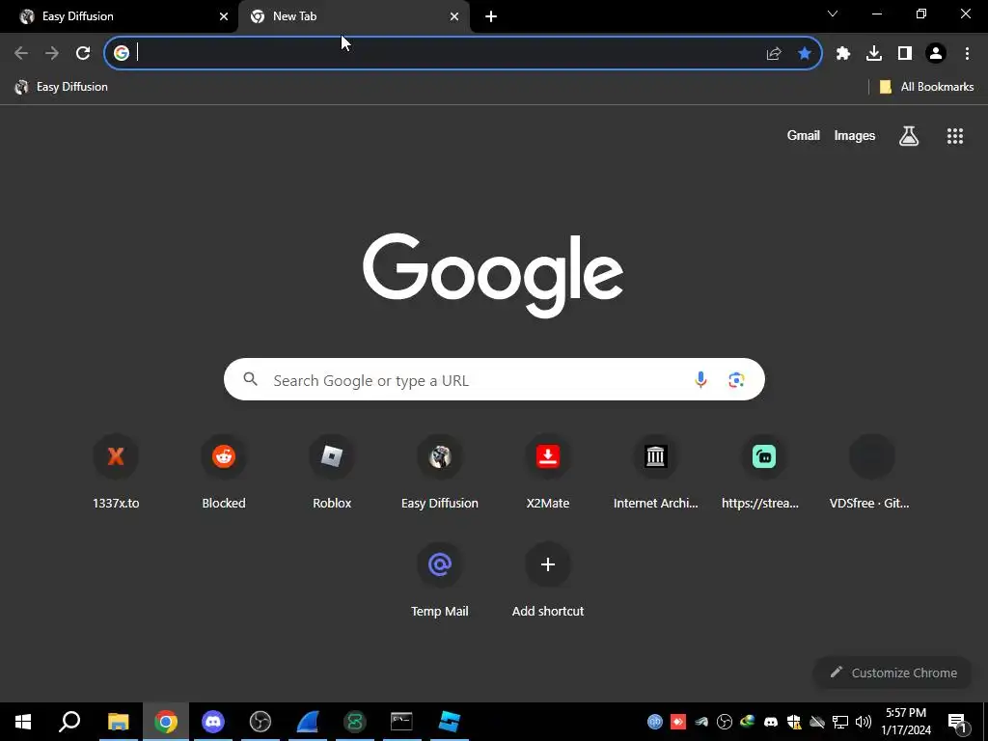This screenshot has height=741, width=988.
Task: Open the Easy Diffusion shortcut tile
Action: coord(440,472)
